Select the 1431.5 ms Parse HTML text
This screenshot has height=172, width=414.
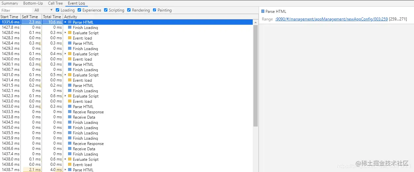83,85
